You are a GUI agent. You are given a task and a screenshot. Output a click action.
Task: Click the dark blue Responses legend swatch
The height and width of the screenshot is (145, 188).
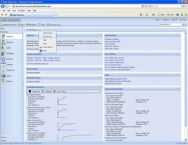(30, 91)
